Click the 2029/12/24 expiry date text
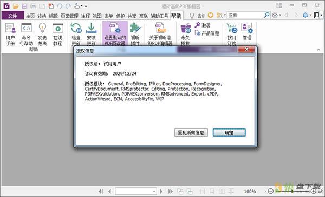325x197 pixels. [x=125, y=74]
